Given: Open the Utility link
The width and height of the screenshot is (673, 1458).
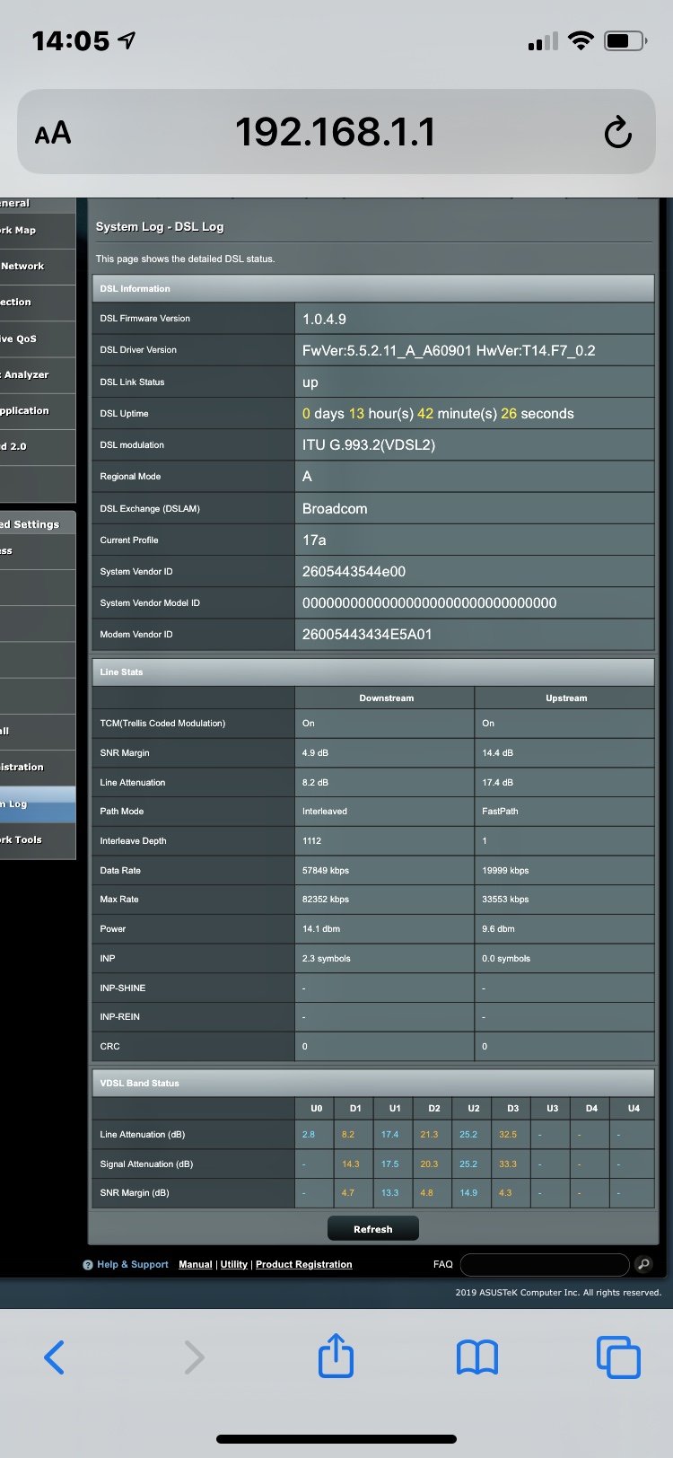Looking at the screenshot, I should point(233,1264).
